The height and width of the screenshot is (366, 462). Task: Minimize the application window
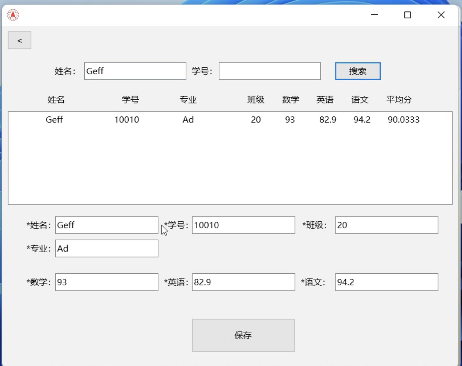pos(374,15)
